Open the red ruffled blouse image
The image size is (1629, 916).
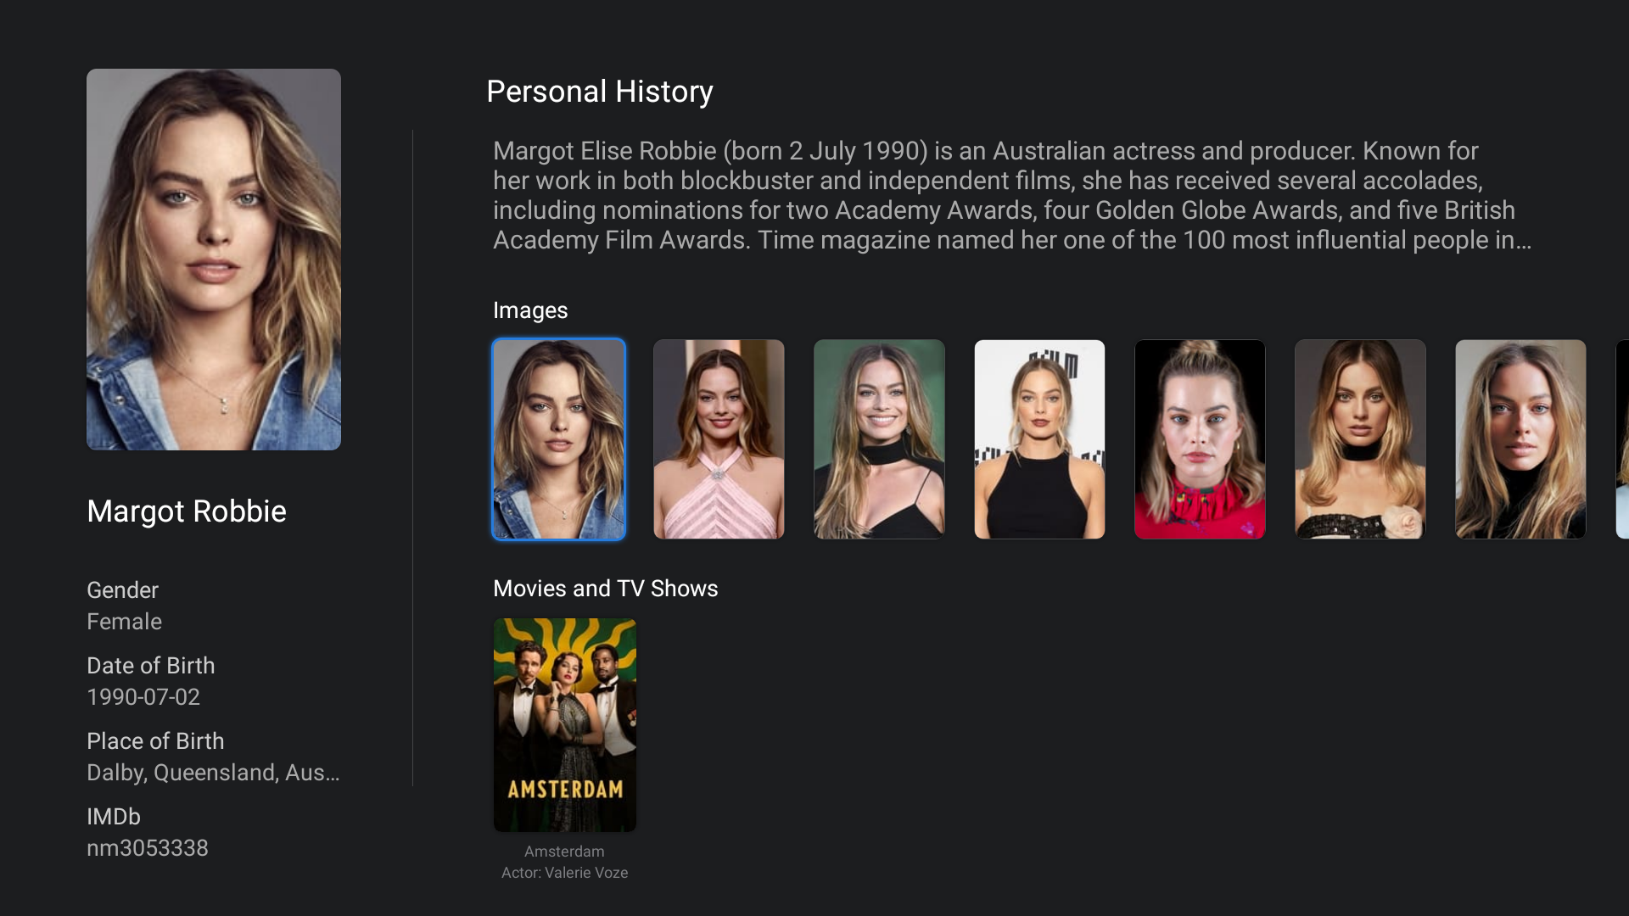click(x=1200, y=439)
